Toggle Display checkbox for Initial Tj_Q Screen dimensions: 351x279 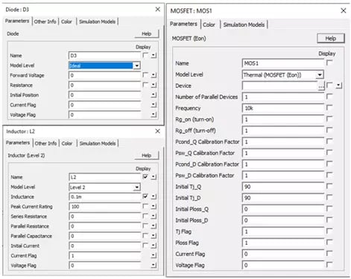(x=329, y=186)
